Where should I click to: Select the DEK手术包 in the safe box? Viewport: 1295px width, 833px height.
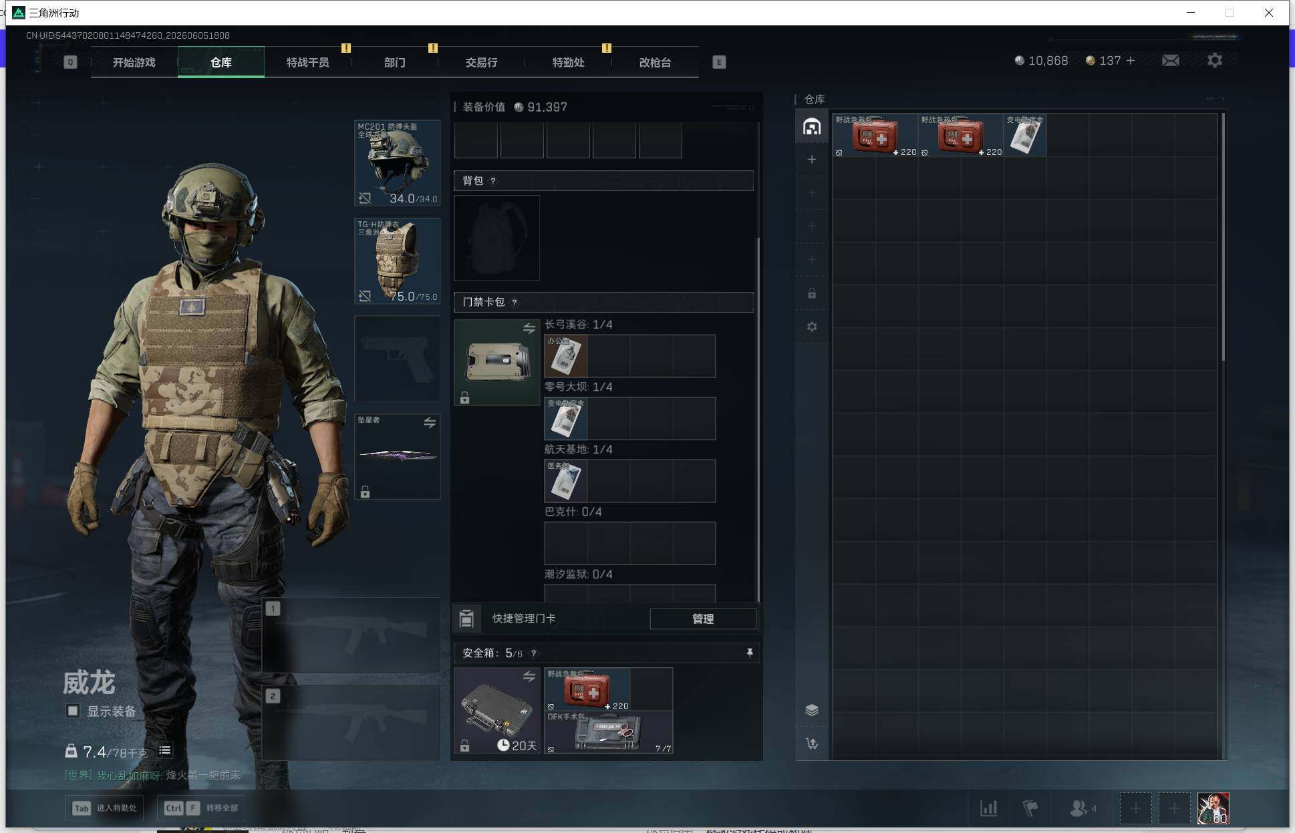(x=609, y=732)
